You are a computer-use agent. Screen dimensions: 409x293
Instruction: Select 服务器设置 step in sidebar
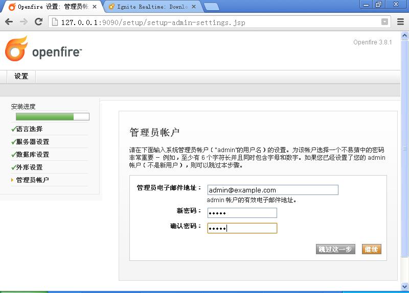coord(33,142)
